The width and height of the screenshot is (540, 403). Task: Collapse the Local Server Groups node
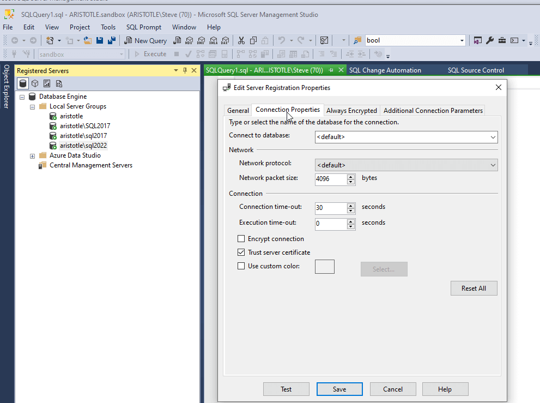(x=33, y=106)
